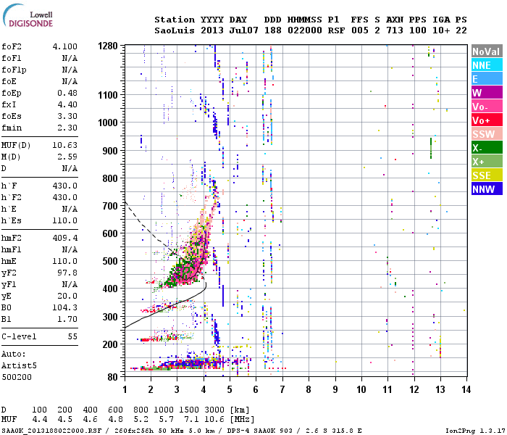Viewport: 507px width, 435px height.
Task: Click the B1 value 1.70
Action: 67,319
